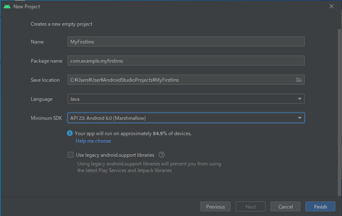The image size is (342, 216).
Task: Enable Use legacy android.support libraries checkbox
Action: click(71, 155)
